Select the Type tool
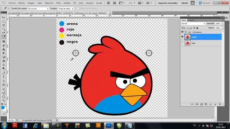The height and width of the screenshot is (129, 230). click(x=4, y=77)
